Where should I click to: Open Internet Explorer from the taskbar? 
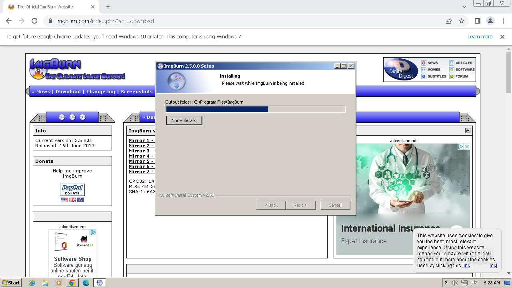tap(32, 283)
